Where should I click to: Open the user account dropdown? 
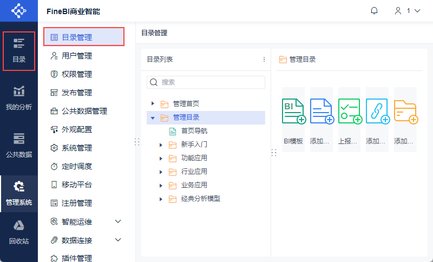408,11
